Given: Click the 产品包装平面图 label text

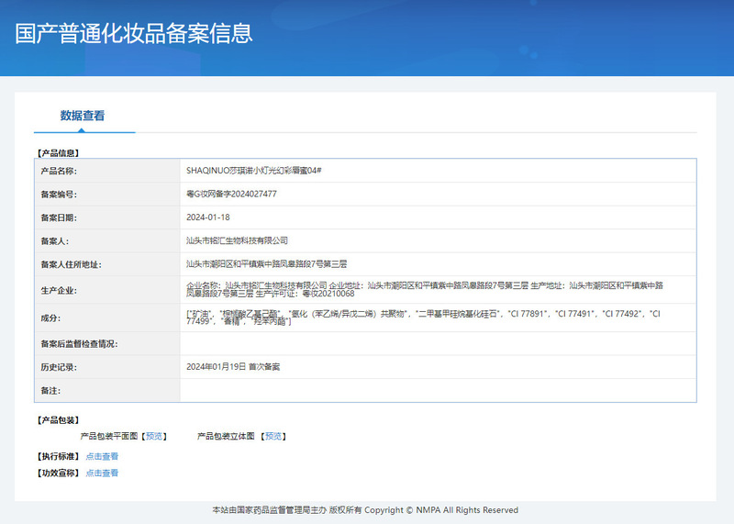Looking at the screenshot, I should [x=109, y=436].
